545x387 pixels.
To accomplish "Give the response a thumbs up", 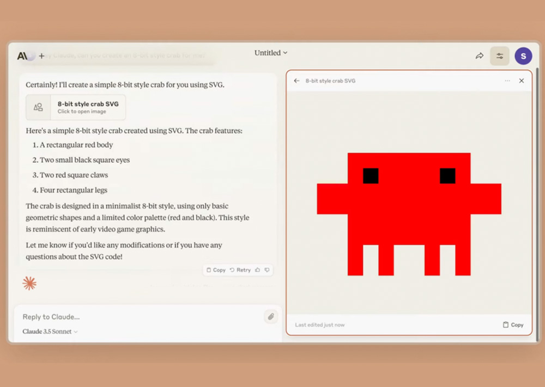I will (x=257, y=270).
